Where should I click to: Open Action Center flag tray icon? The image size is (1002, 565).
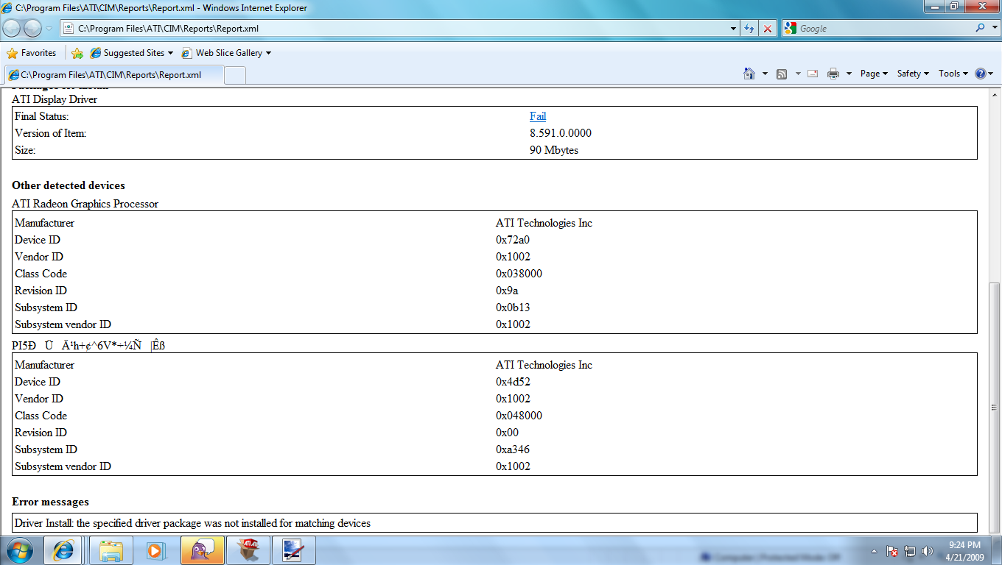[891, 550]
